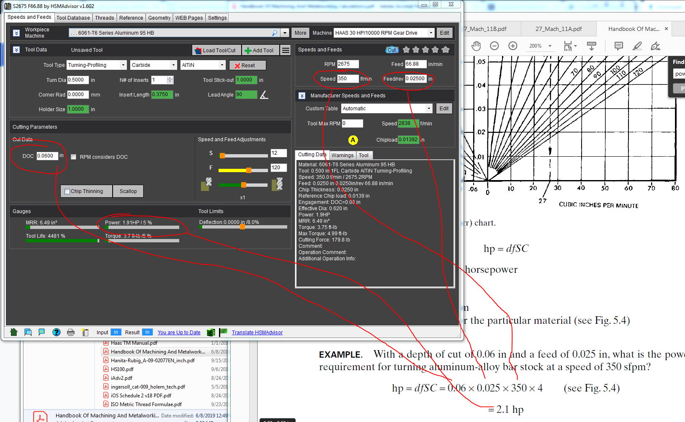Zoom out with minus icon in PDF viewer
The height and width of the screenshot is (422, 685).
(x=494, y=46)
